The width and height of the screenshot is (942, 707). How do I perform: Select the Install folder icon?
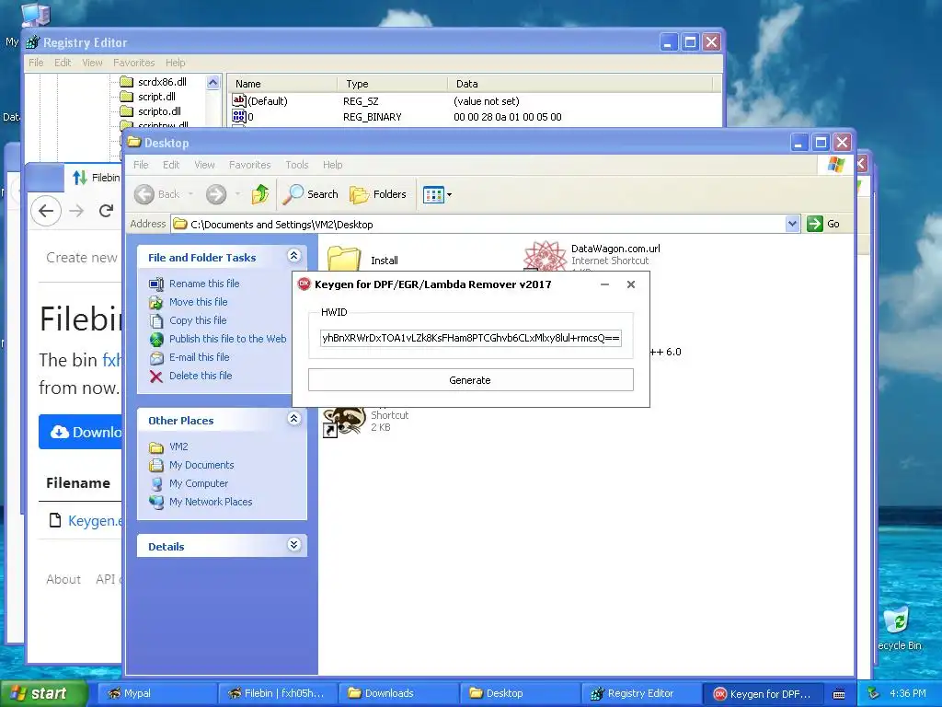pos(344,259)
